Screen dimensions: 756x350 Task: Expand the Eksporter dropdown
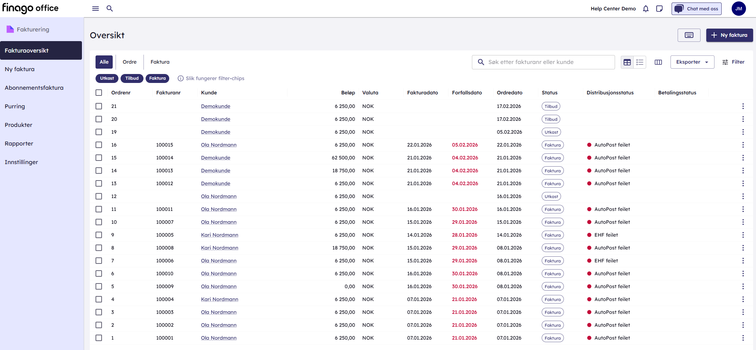[692, 62]
